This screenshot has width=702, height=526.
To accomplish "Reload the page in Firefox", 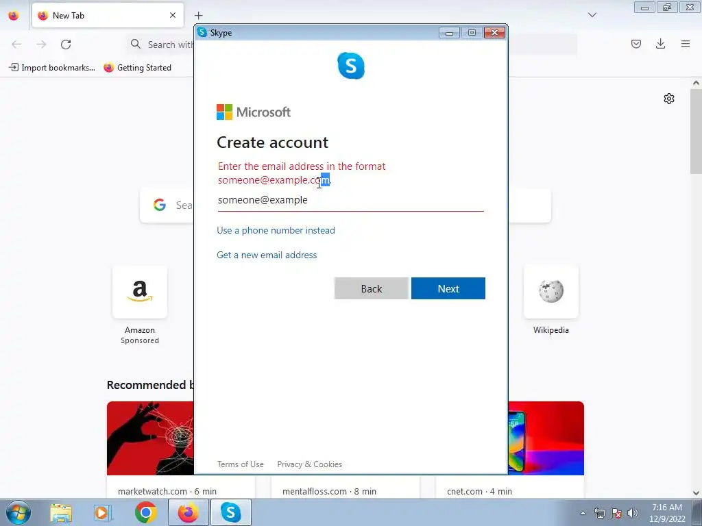I will [66, 44].
